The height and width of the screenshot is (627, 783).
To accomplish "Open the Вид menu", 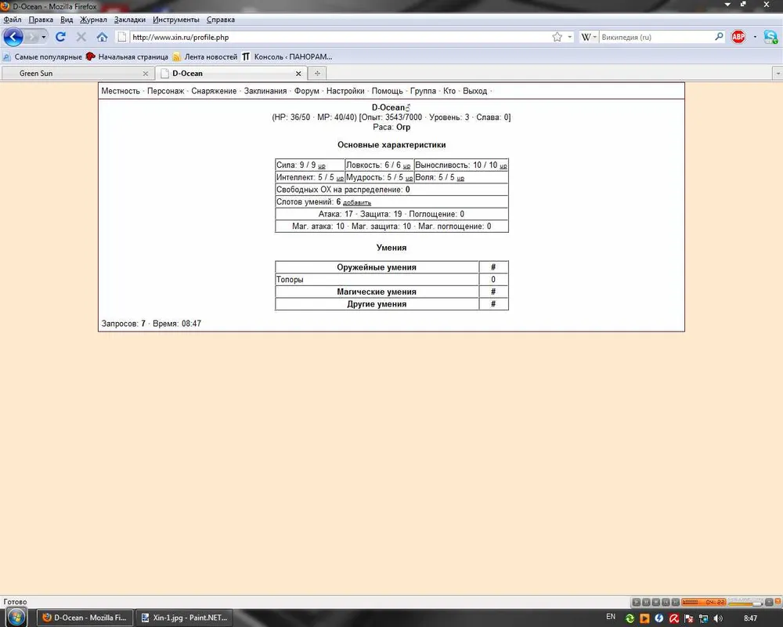I will click(x=67, y=20).
